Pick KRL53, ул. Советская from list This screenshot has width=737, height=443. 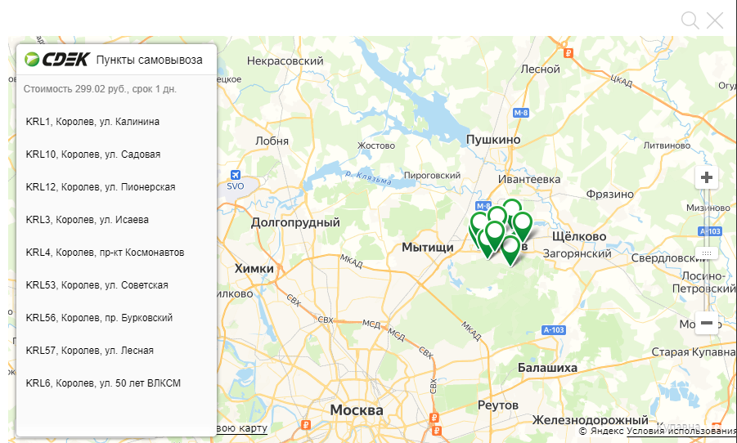[117, 285]
